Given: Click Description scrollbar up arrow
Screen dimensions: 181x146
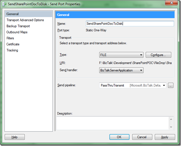Looking at the screenshot, I should pyautogui.click(x=171, y=119).
